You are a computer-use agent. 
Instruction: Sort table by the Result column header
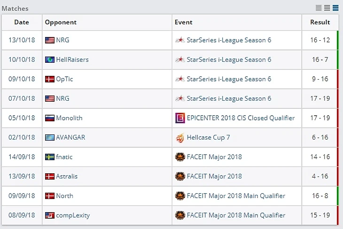[x=320, y=22]
